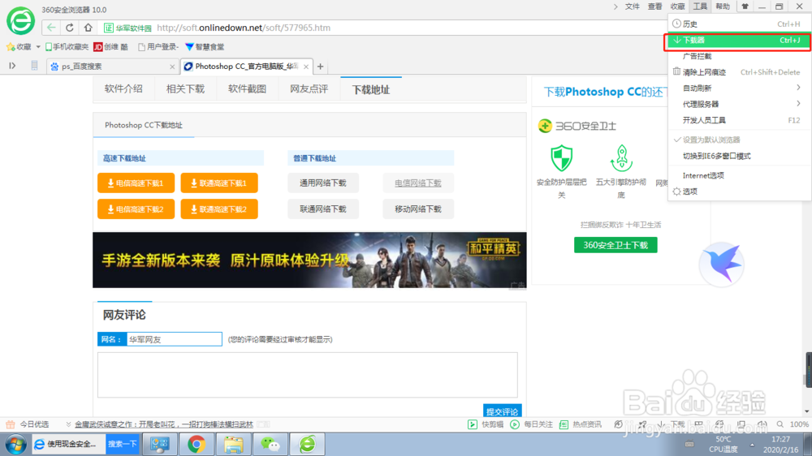This screenshot has height=456, width=812.
Task: Click the mobile phone icon beside tabs
Action: click(34, 66)
